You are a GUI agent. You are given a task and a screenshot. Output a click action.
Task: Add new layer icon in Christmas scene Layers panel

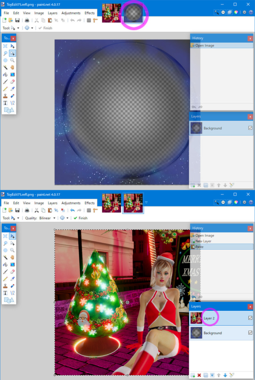point(193,375)
